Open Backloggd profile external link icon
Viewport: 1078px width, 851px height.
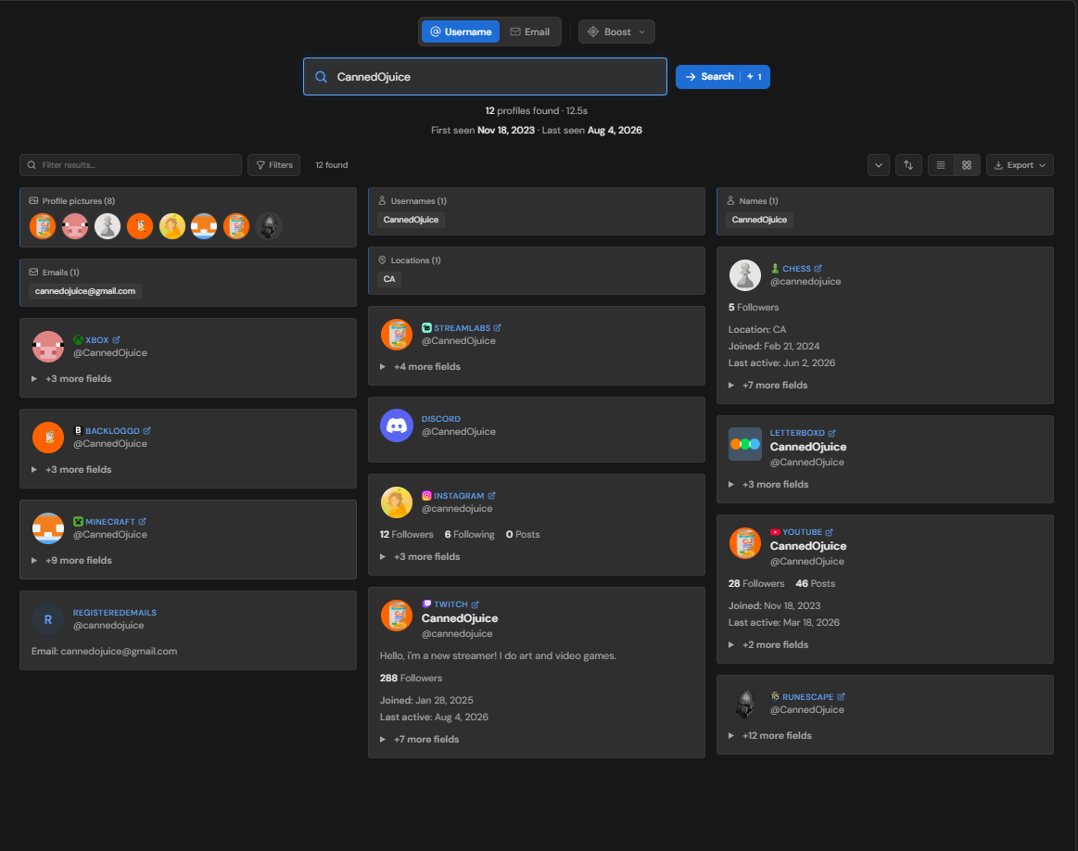(146, 430)
